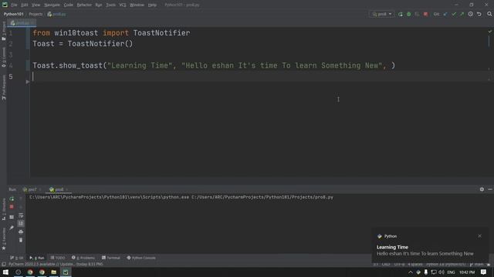The image size is (494, 277).
Task: Toggle scroll to end in Run console
Action: coord(21,223)
